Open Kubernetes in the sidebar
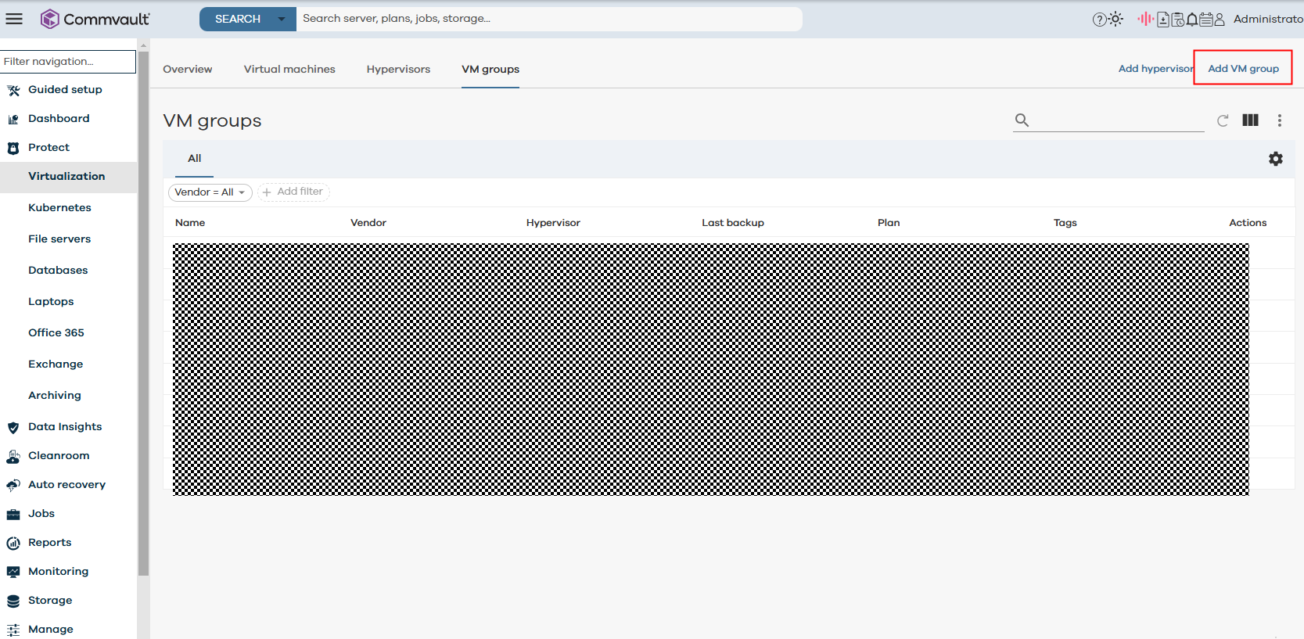This screenshot has width=1304, height=639. [x=59, y=207]
